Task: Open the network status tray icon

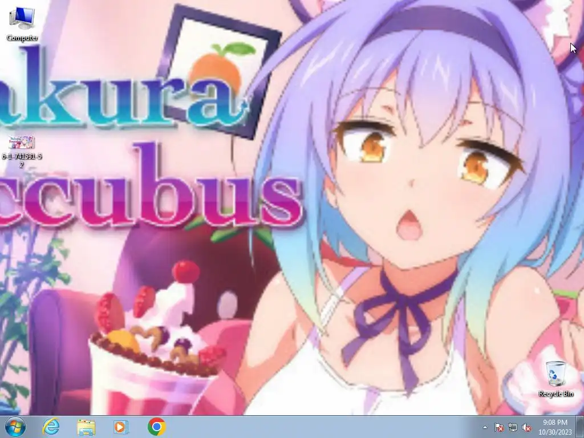Action: click(x=513, y=427)
